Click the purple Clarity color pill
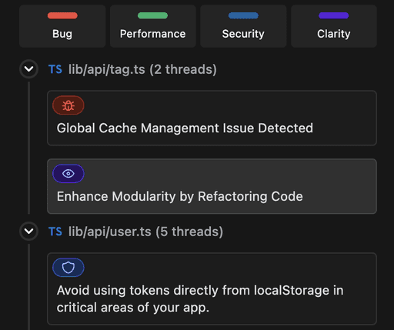Screen dimensions: 394x330 coord(333,15)
